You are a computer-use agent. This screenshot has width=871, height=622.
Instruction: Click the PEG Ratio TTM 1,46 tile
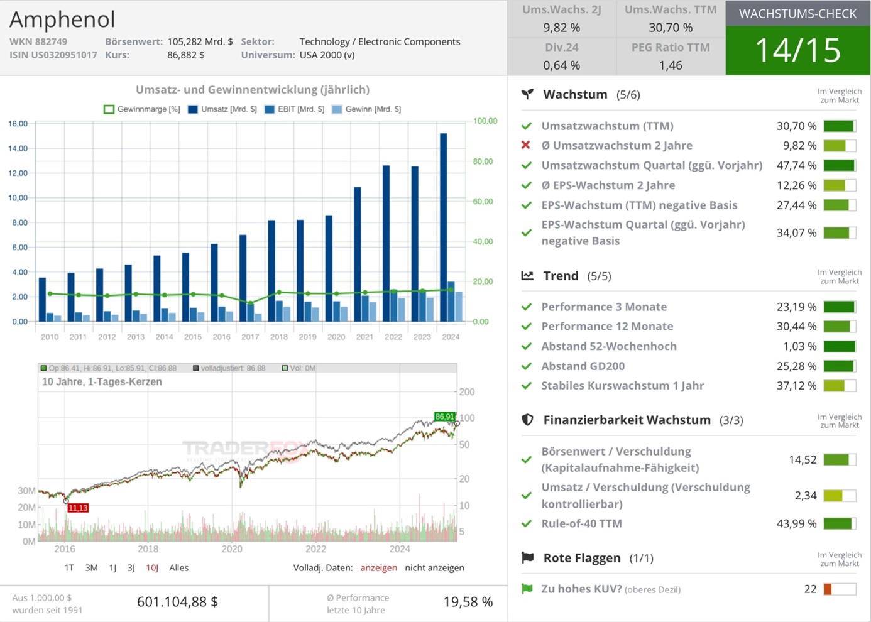(671, 56)
